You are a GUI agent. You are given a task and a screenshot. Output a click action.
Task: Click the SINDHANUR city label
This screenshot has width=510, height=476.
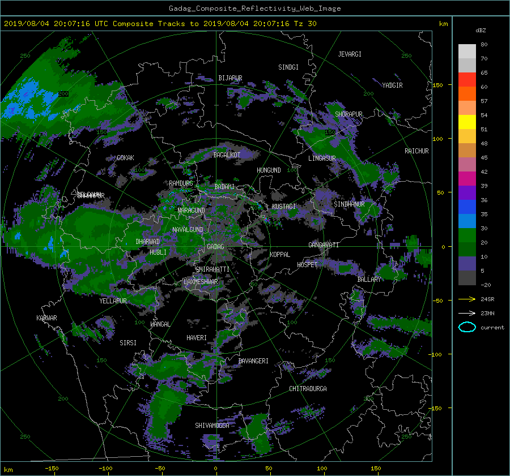(349, 204)
